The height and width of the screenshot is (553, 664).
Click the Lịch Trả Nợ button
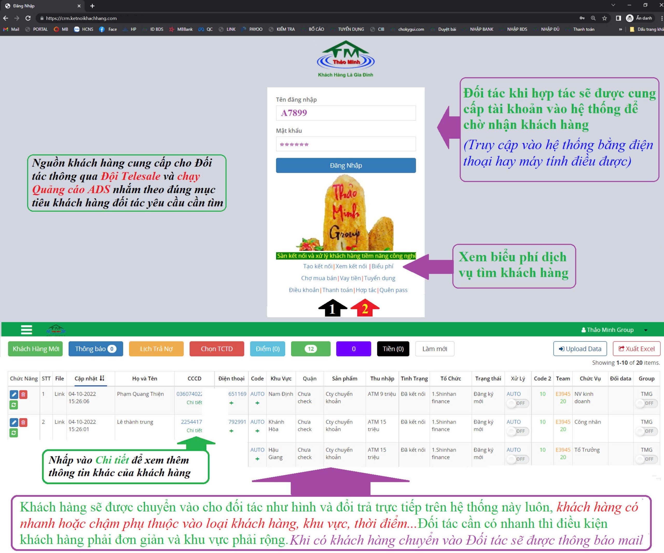click(156, 349)
